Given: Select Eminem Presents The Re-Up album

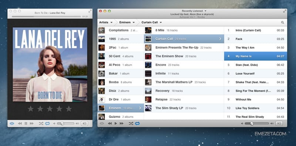Looking at the screenshot, I should point(184,48).
